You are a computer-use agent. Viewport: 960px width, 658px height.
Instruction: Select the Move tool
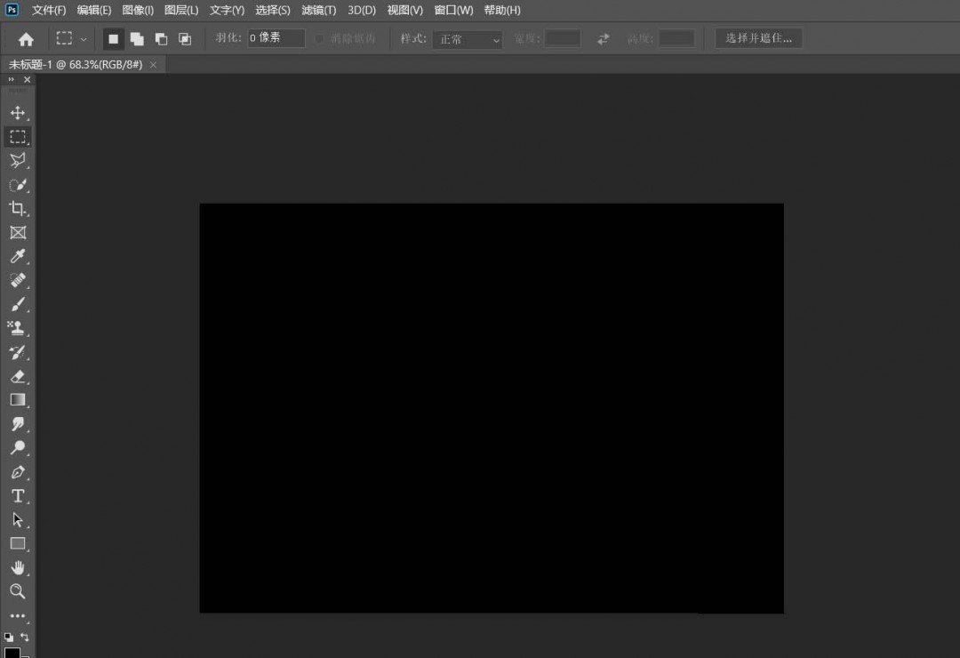(x=19, y=113)
